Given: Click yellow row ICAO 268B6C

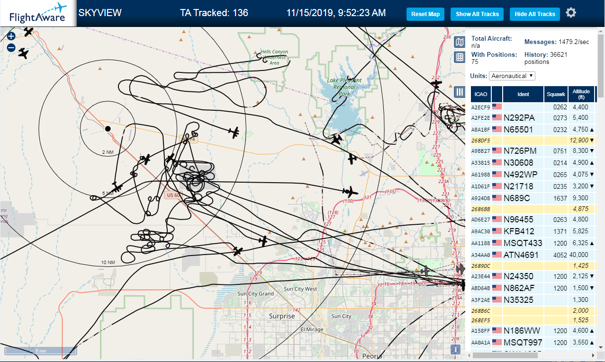Looking at the screenshot, I should (x=480, y=311).
